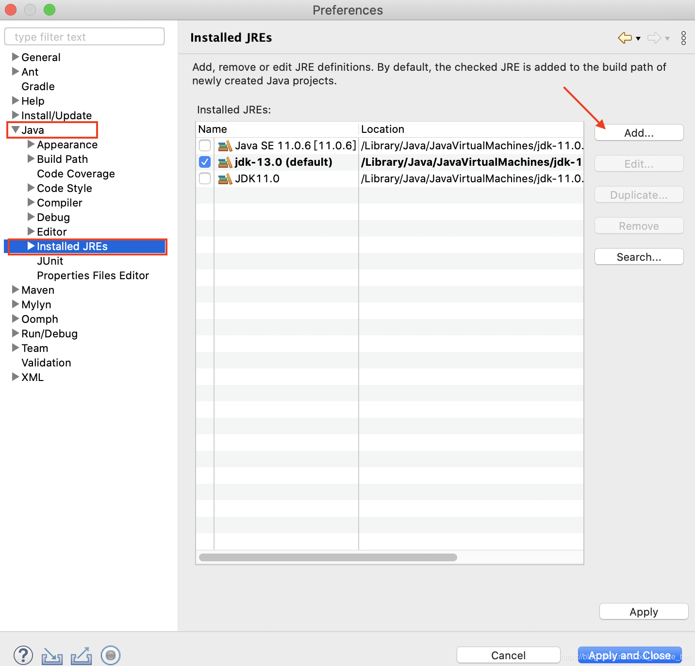This screenshot has width=695, height=666.
Task: Uncheck the jdk-13.0 default JRE checkbox
Action: (205, 162)
